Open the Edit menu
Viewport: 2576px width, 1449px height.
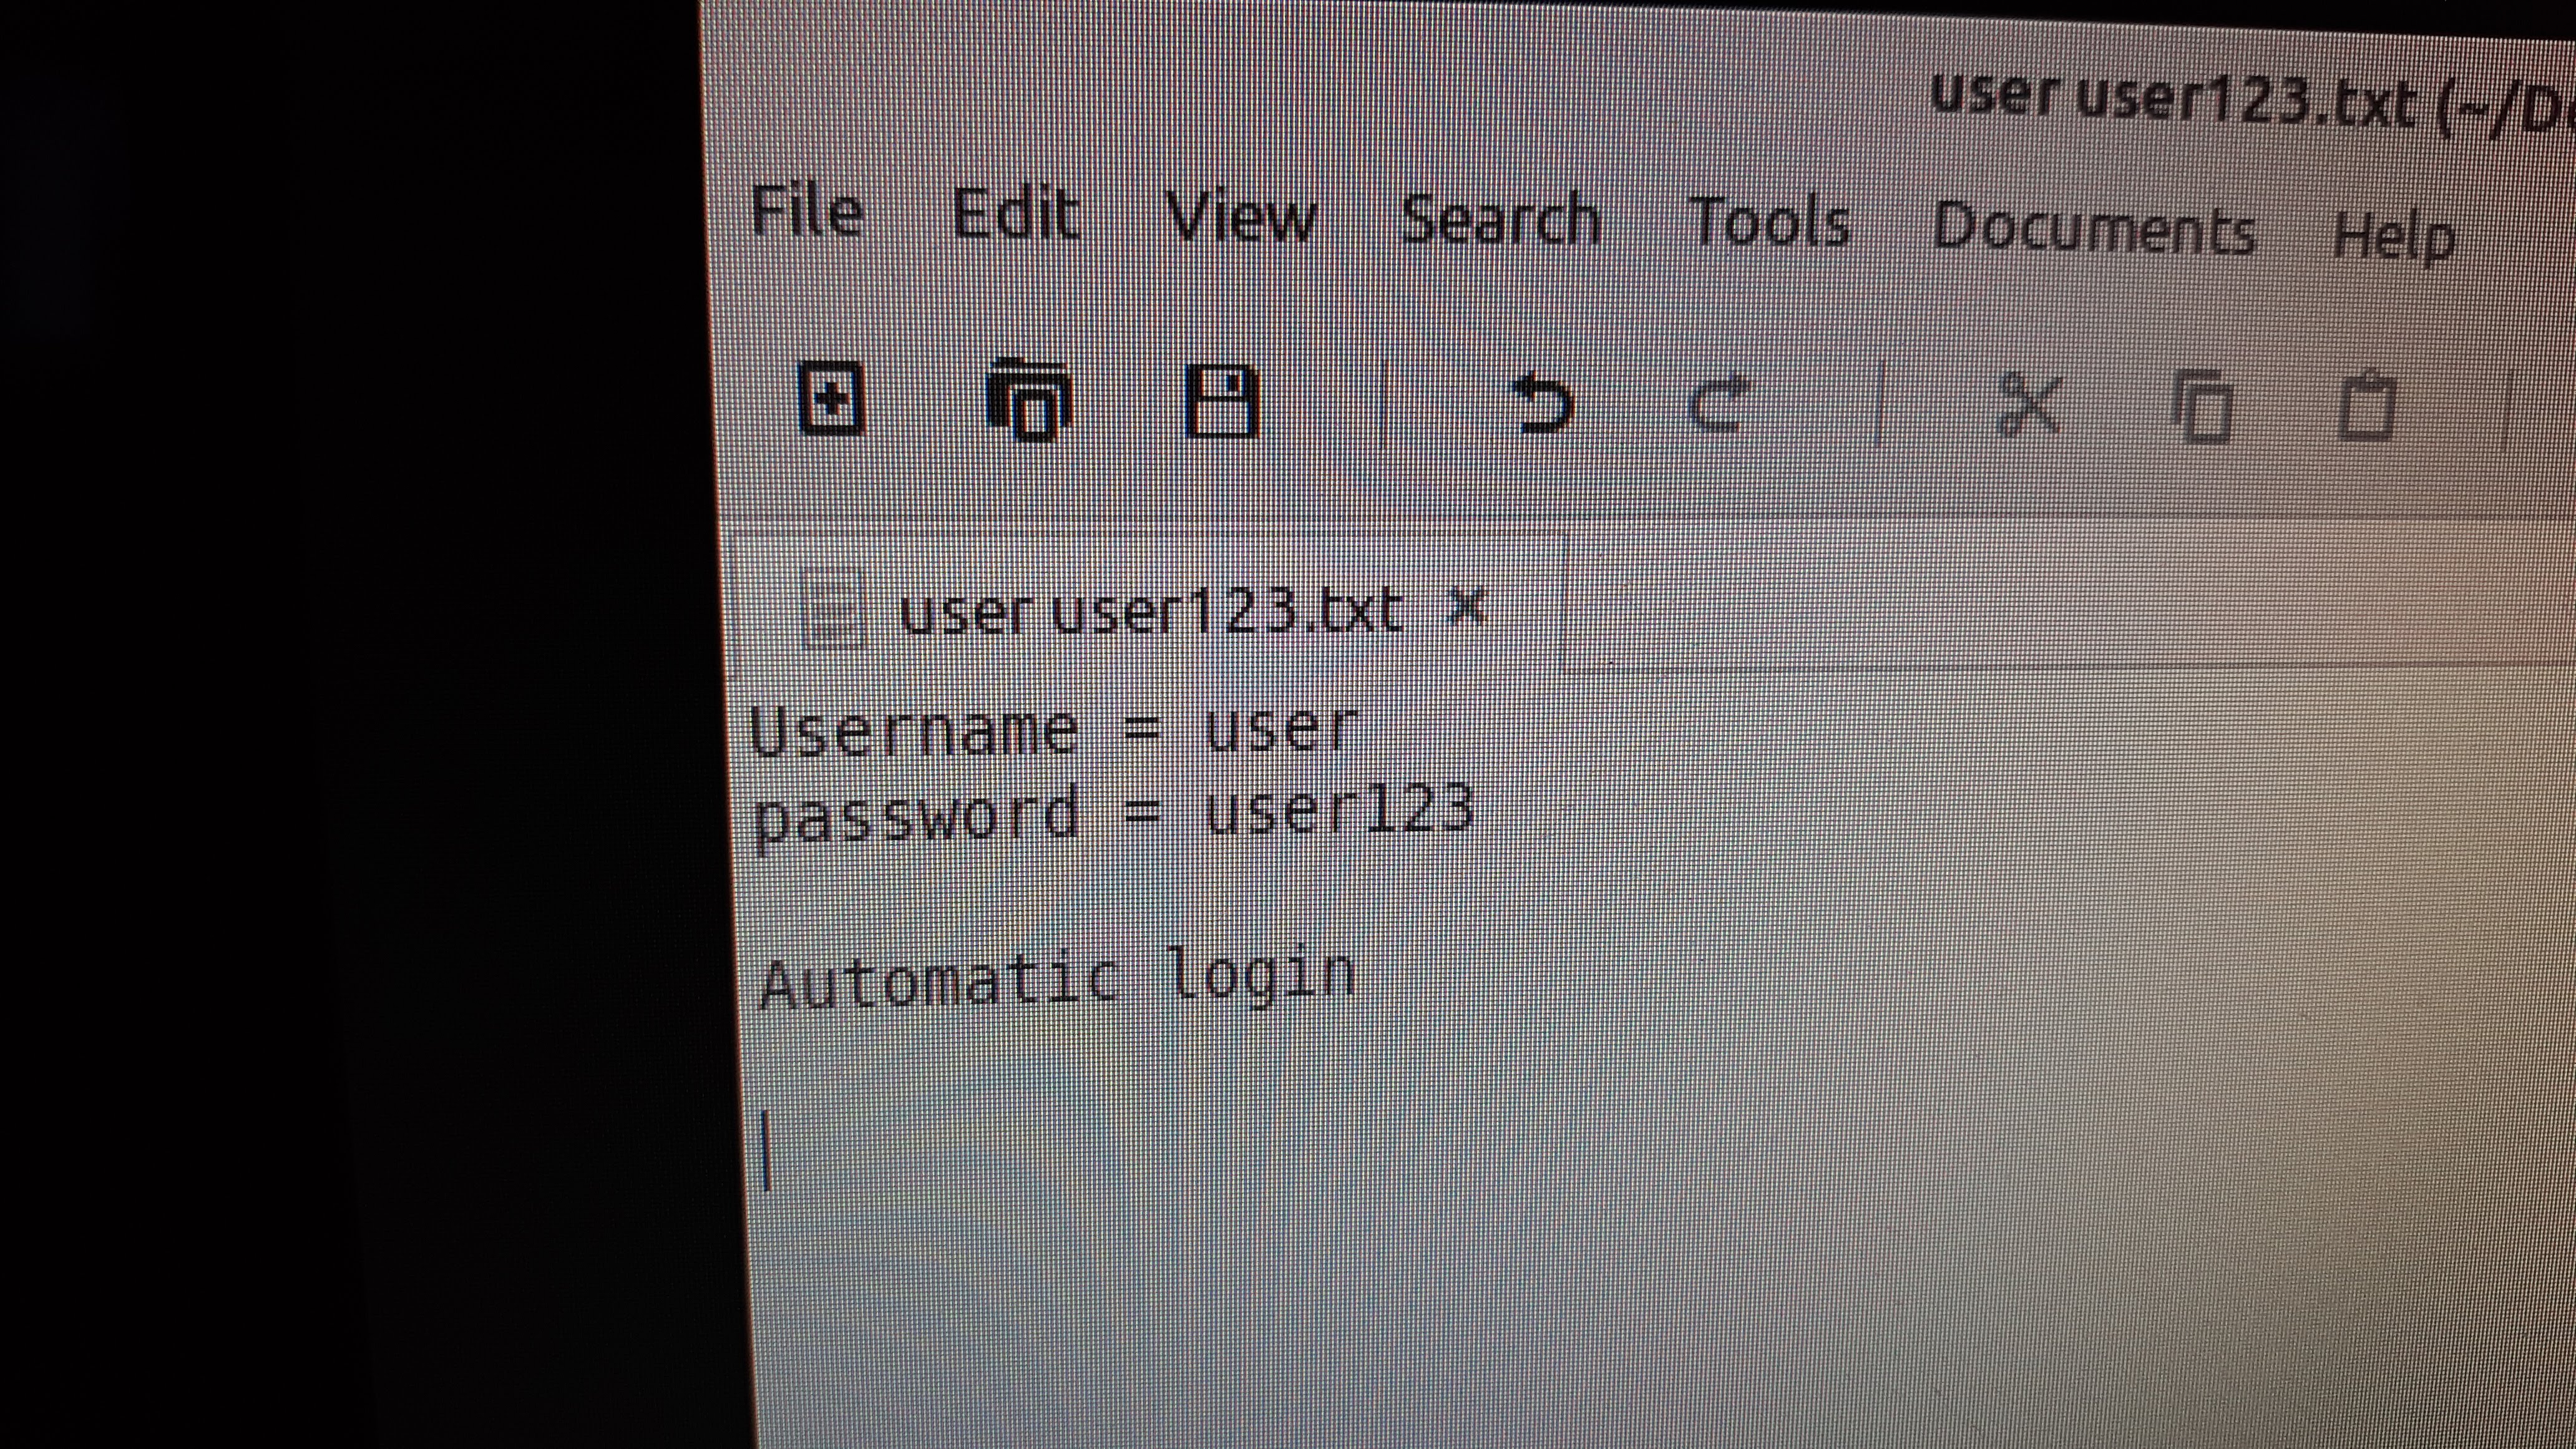coord(1015,215)
